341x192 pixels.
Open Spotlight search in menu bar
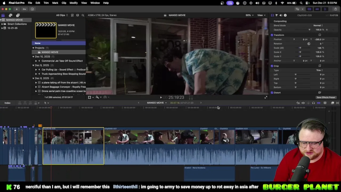pyautogui.click(x=301, y=3)
